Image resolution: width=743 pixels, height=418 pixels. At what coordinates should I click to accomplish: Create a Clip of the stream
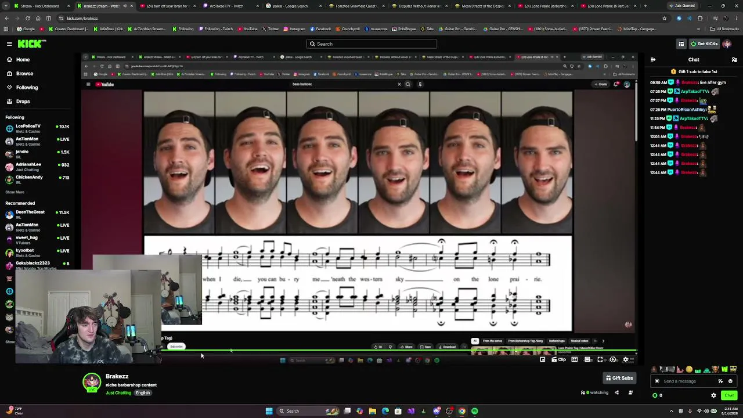click(558, 359)
